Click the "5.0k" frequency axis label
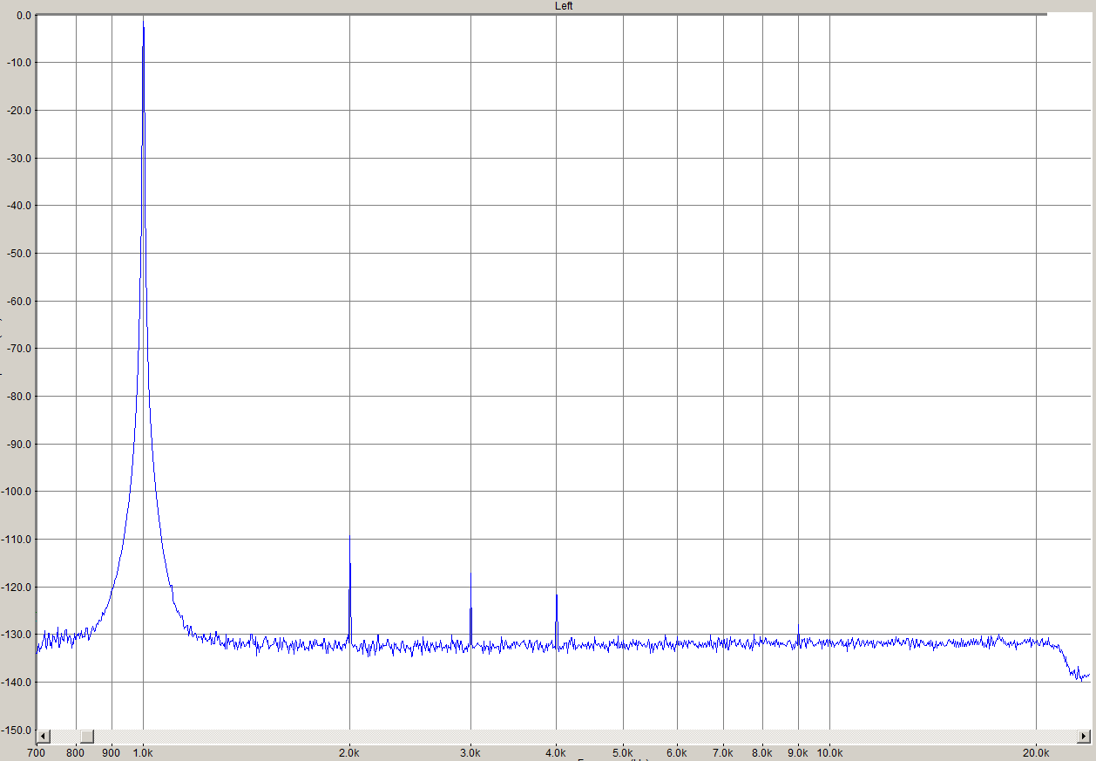 pos(623,752)
